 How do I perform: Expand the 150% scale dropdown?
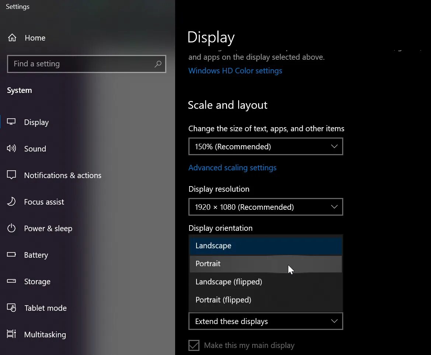pos(265,146)
